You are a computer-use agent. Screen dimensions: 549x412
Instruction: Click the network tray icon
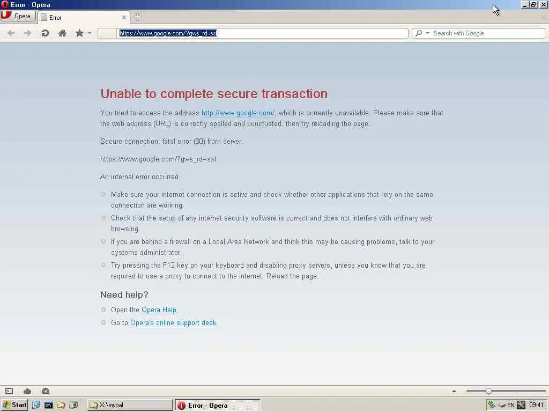[492, 405]
